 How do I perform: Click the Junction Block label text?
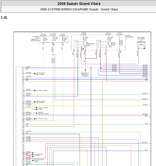point(35,39)
